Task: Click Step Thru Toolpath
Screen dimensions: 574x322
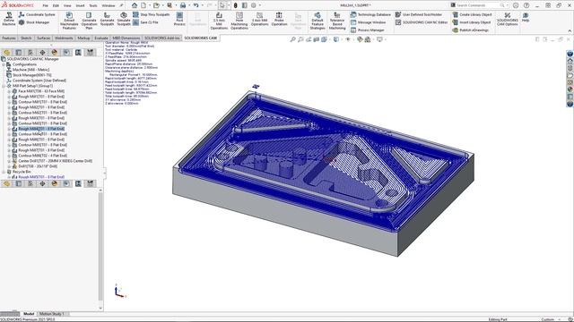Action: click(152, 14)
